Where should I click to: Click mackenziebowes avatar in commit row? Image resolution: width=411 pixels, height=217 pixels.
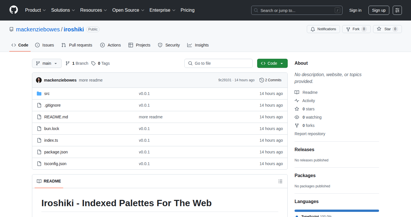39,80
